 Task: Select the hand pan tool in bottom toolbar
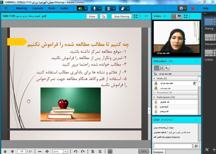coord(110,152)
